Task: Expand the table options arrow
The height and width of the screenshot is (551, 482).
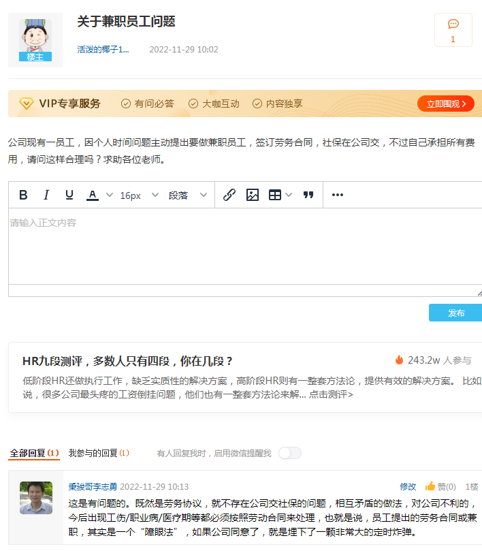Action: (x=289, y=195)
